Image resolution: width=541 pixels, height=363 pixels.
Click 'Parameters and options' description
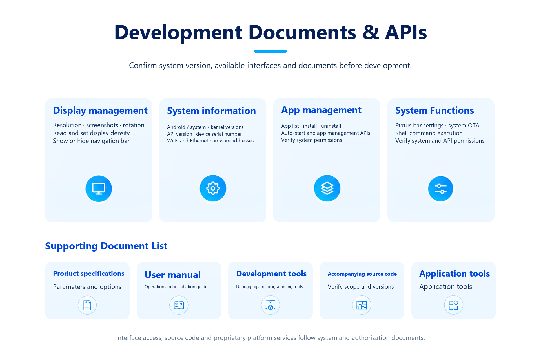[87, 287]
